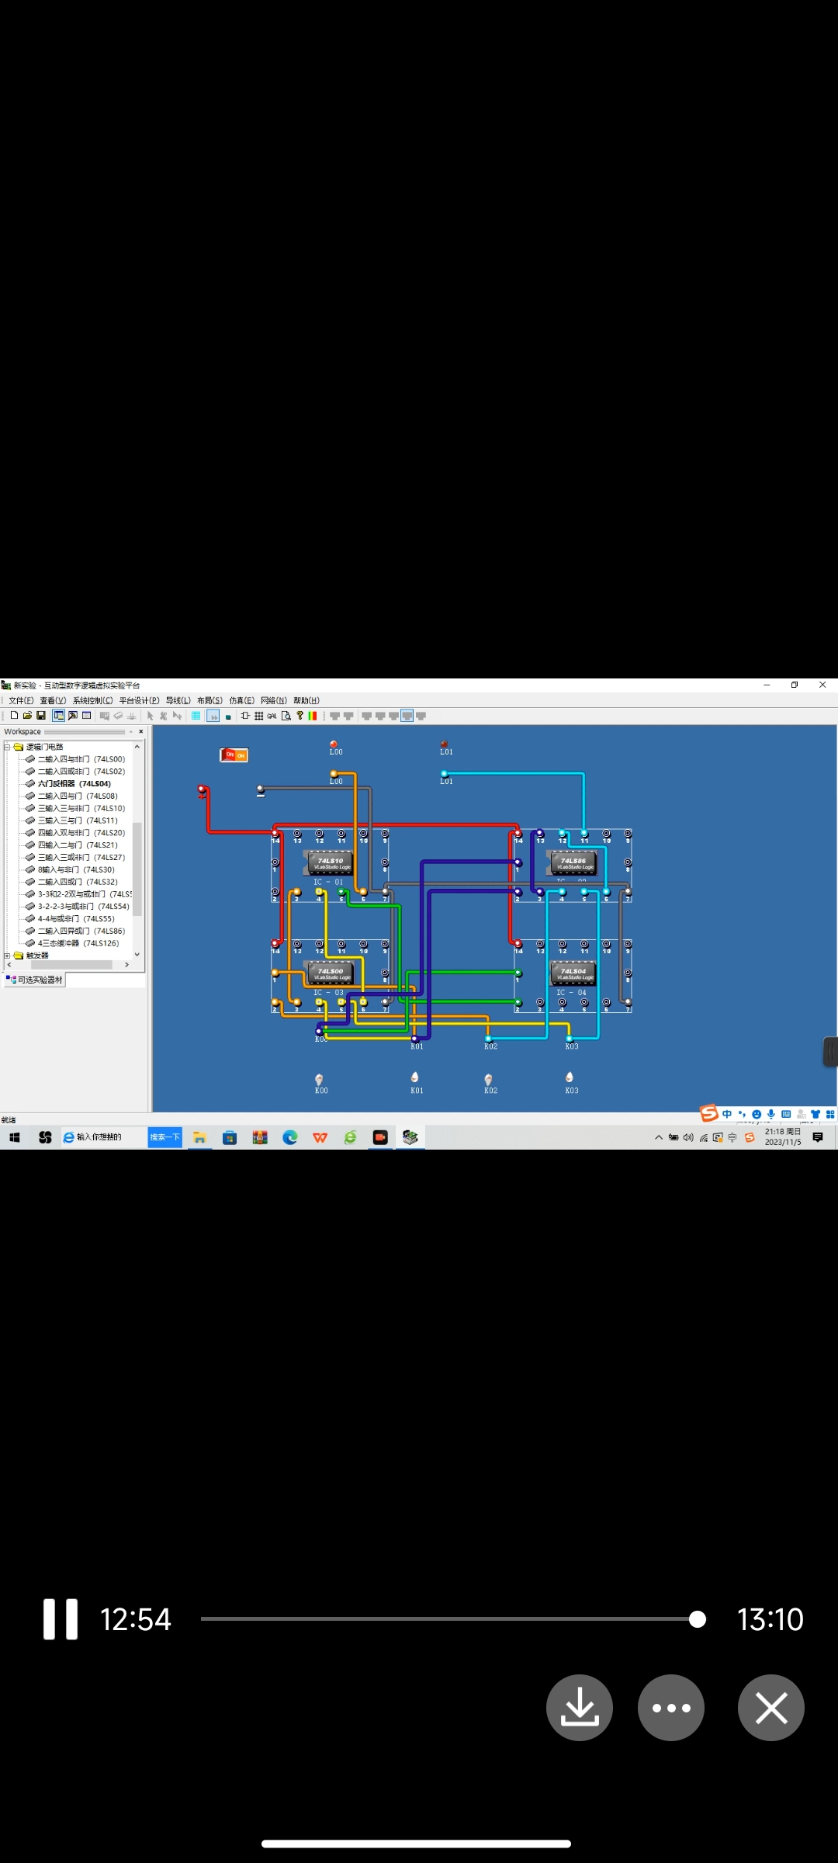Image resolution: width=838 pixels, height=1863 pixels.
Task: Expand the 触发器 tree folder
Action: (7, 956)
